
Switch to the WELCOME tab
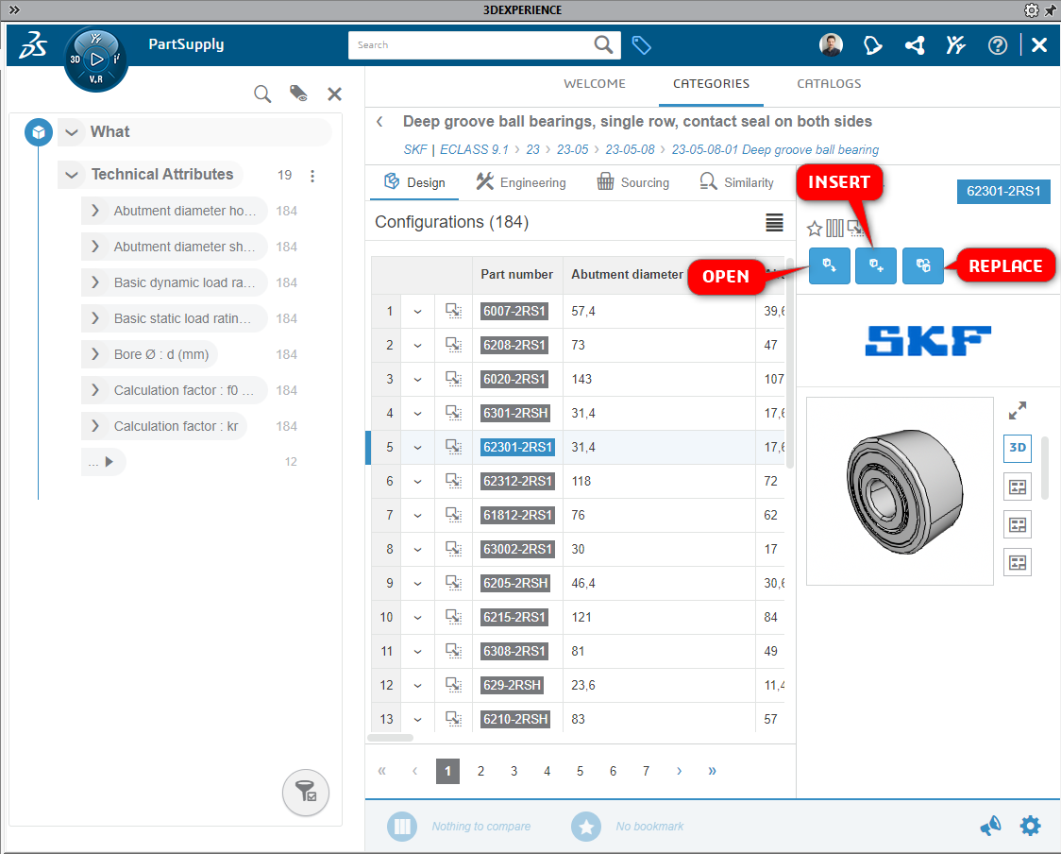tap(595, 84)
